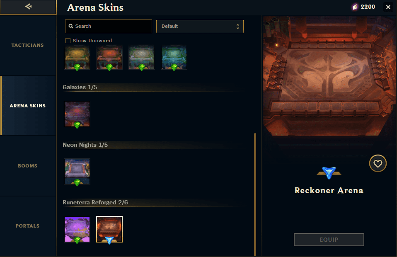
Task: Select the Reckoner Arena thumbnail in the list
Action: (109, 229)
